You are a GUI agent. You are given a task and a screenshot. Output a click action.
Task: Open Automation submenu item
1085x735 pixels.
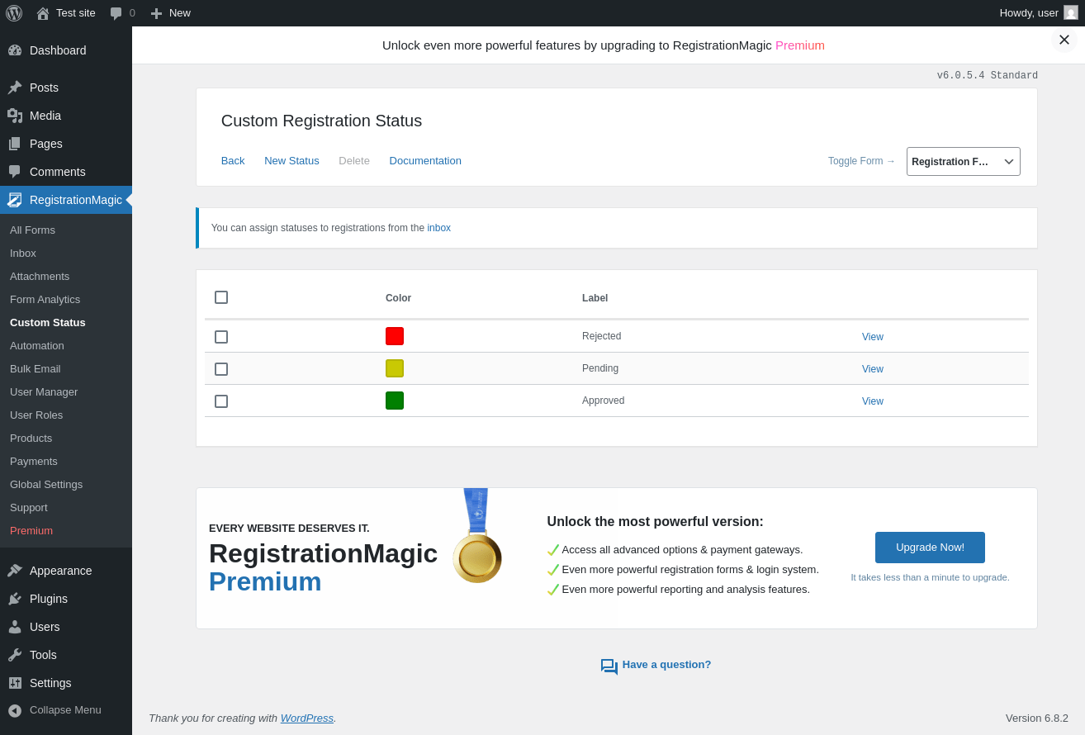[x=37, y=346]
